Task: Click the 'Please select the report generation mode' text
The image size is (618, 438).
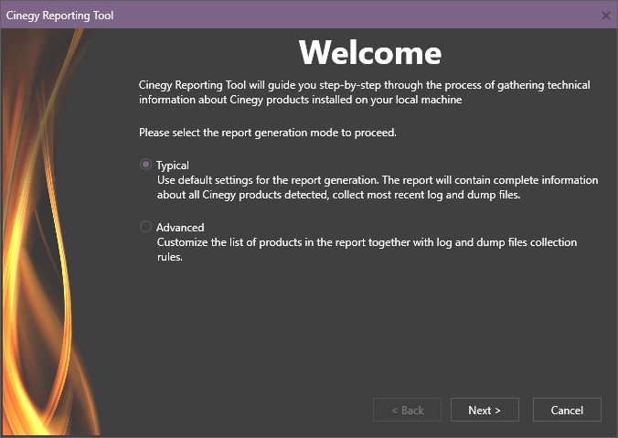Action: point(268,133)
